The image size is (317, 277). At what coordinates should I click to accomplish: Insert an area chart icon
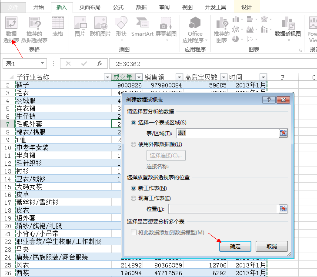pyautogui.click(x=250, y=29)
